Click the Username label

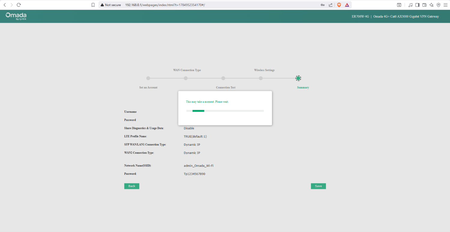pos(130,112)
